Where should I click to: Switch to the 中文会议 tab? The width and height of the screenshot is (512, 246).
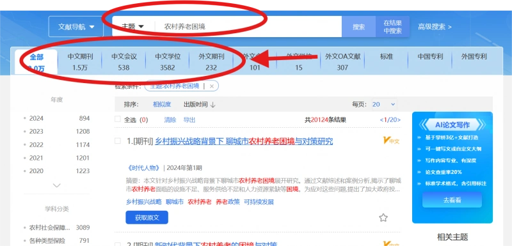click(x=124, y=62)
